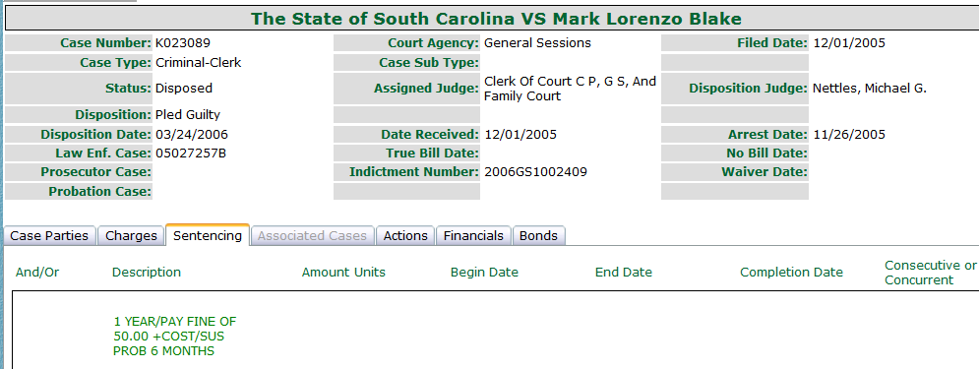Click the Pled Guilty disposition value

[x=188, y=115]
